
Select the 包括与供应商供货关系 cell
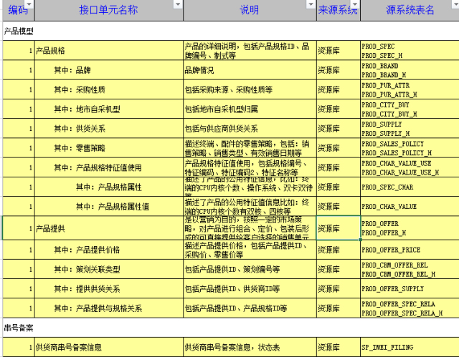pyautogui.click(x=250, y=129)
